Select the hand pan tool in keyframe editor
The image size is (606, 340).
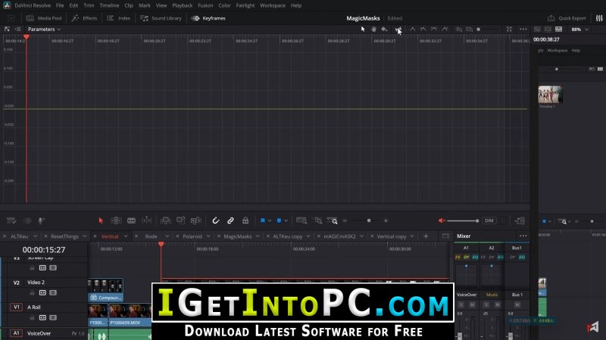[x=373, y=29]
